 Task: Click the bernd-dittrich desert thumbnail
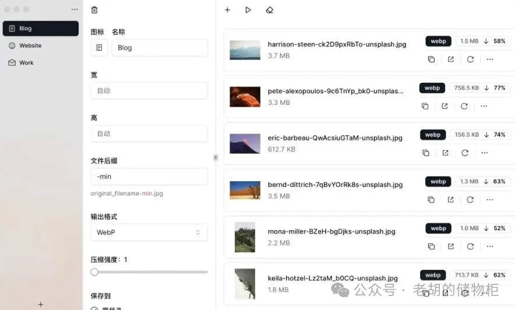[x=245, y=190]
